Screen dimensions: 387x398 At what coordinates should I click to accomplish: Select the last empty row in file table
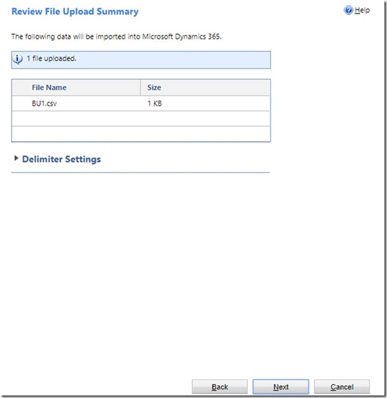[140, 134]
